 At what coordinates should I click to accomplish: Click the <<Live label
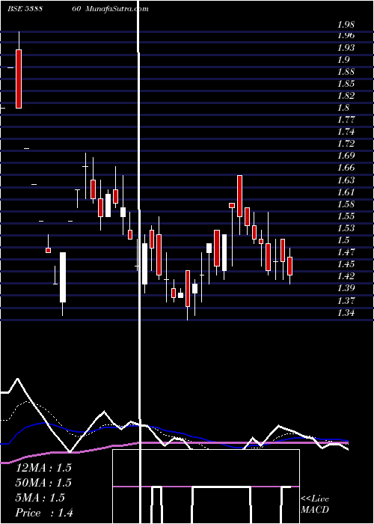pos(315,499)
